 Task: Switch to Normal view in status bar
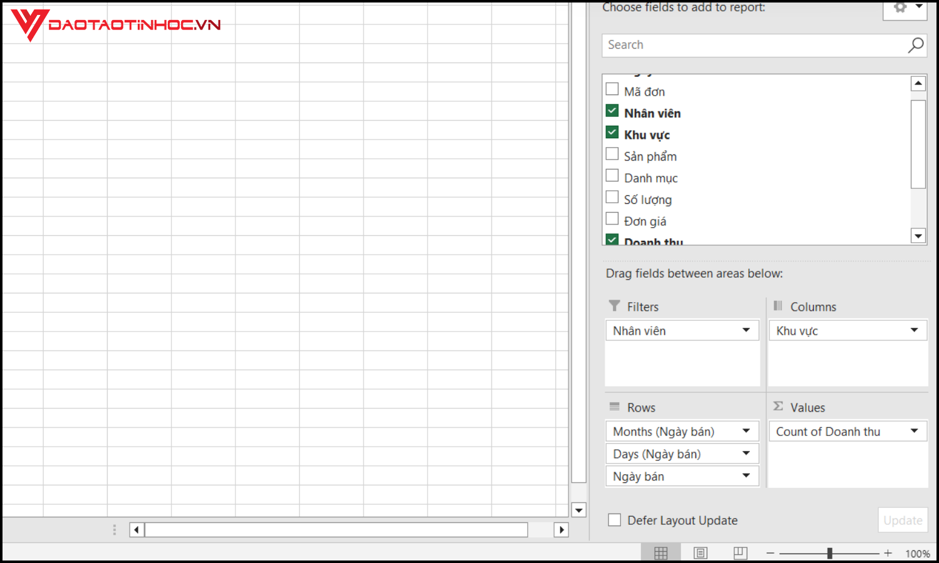point(661,552)
